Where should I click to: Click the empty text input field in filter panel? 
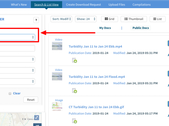click(x=17, y=48)
